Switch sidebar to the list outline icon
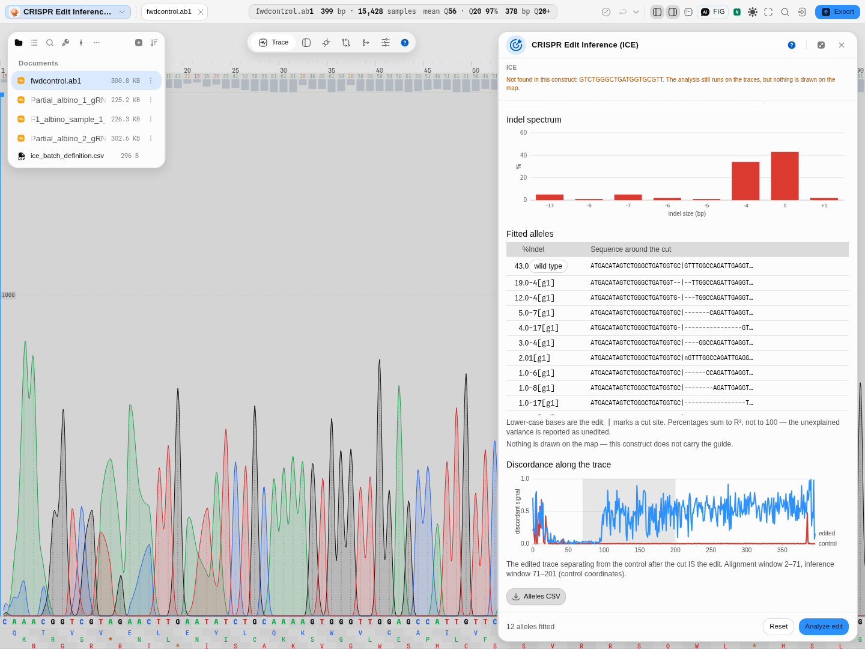 (x=34, y=43)
